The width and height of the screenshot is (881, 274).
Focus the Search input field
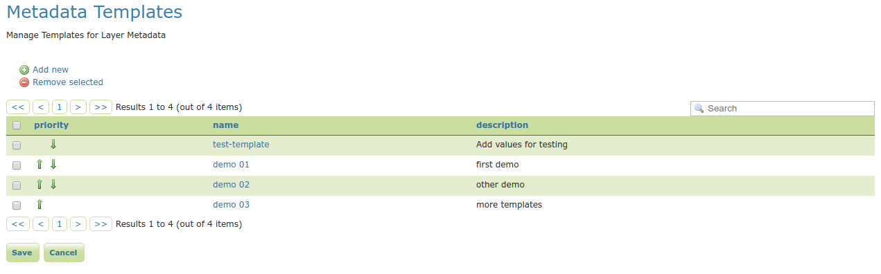pos(783,109)
